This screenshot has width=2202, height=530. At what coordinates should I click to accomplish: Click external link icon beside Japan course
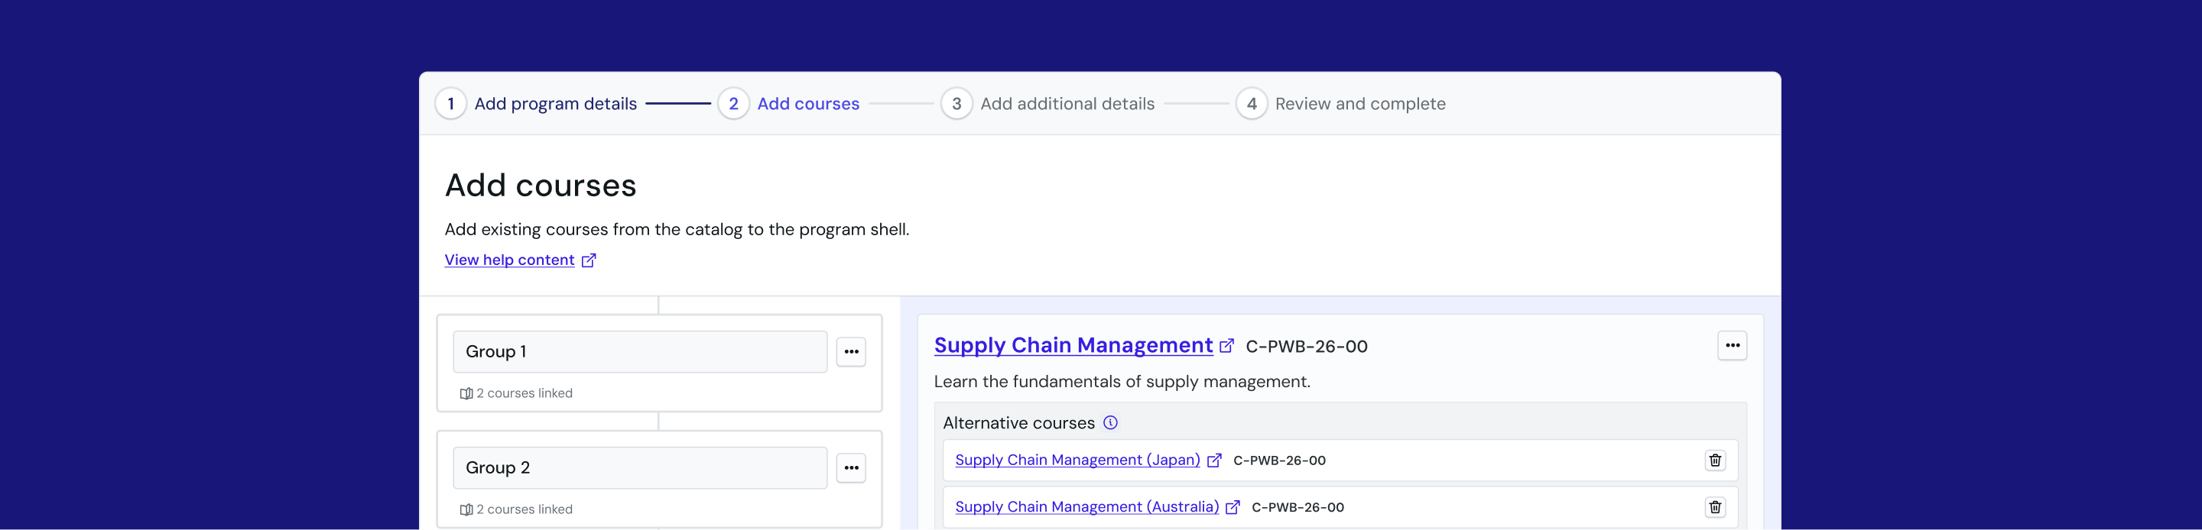(x=1214, y=460)
